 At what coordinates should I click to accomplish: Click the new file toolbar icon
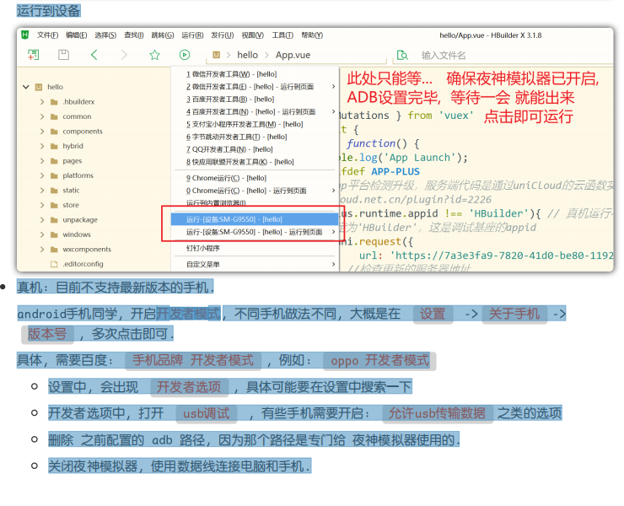pyautogui.click(x=33, y=55)
